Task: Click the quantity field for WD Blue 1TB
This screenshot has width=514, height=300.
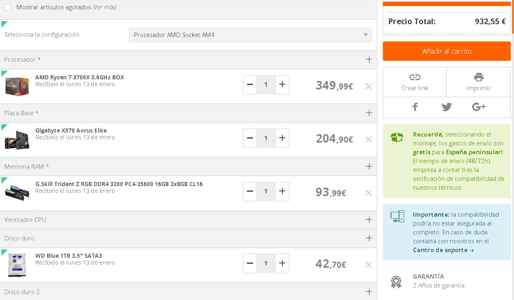Action: click(x=266, y=263)
